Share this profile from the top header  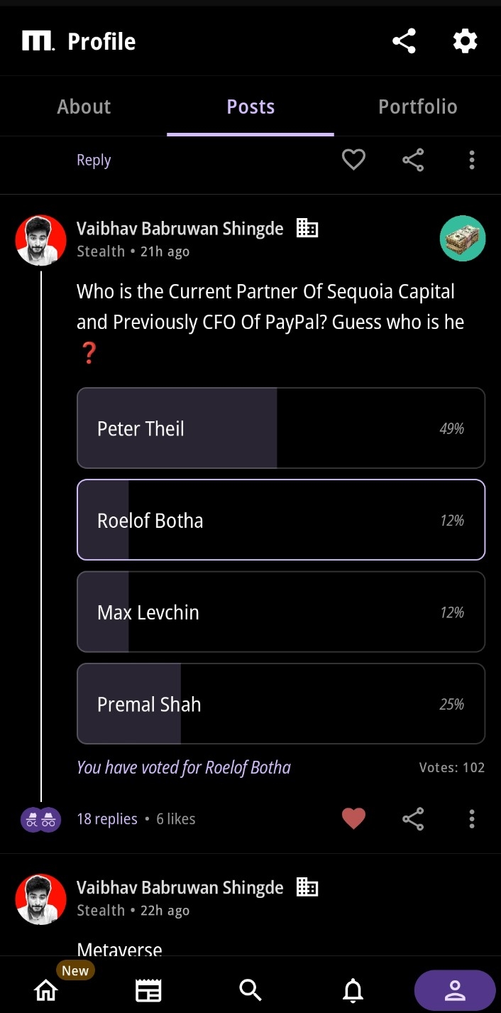404,41
